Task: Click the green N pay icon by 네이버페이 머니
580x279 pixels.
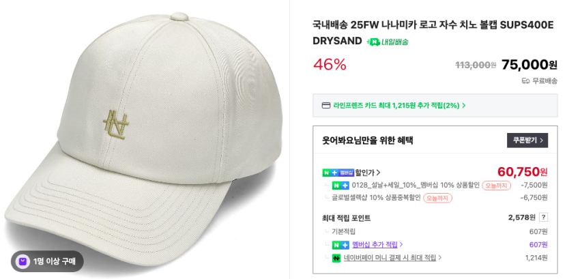Action: coord(336,259)
